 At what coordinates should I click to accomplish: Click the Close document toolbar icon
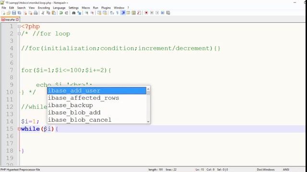coord(25,13)
